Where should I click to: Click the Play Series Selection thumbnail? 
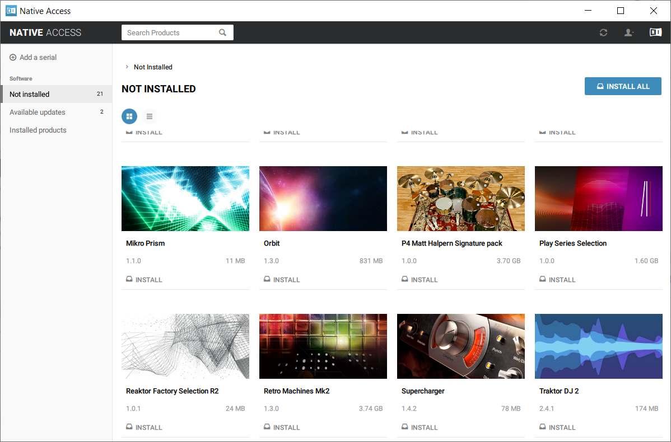pos(599,199)
